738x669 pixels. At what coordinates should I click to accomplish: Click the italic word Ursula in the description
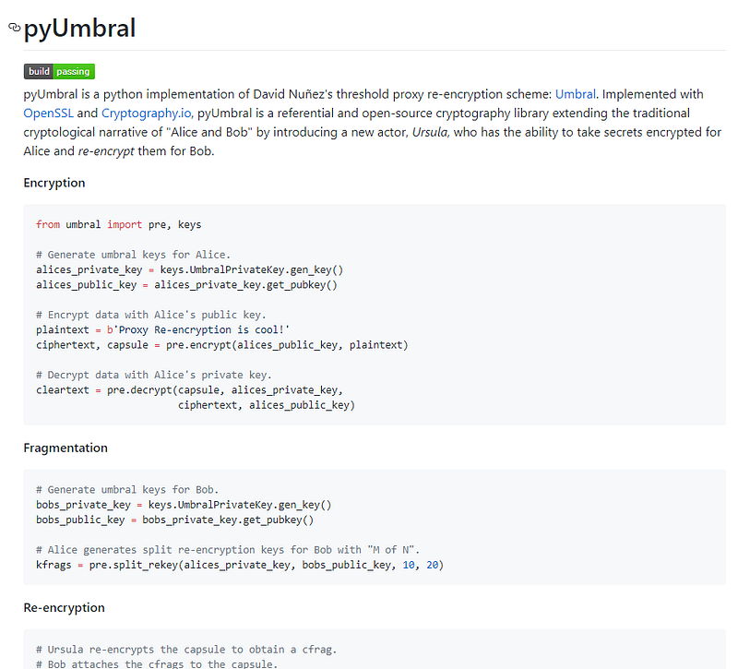pyautogui.click(x=430, y=132)
